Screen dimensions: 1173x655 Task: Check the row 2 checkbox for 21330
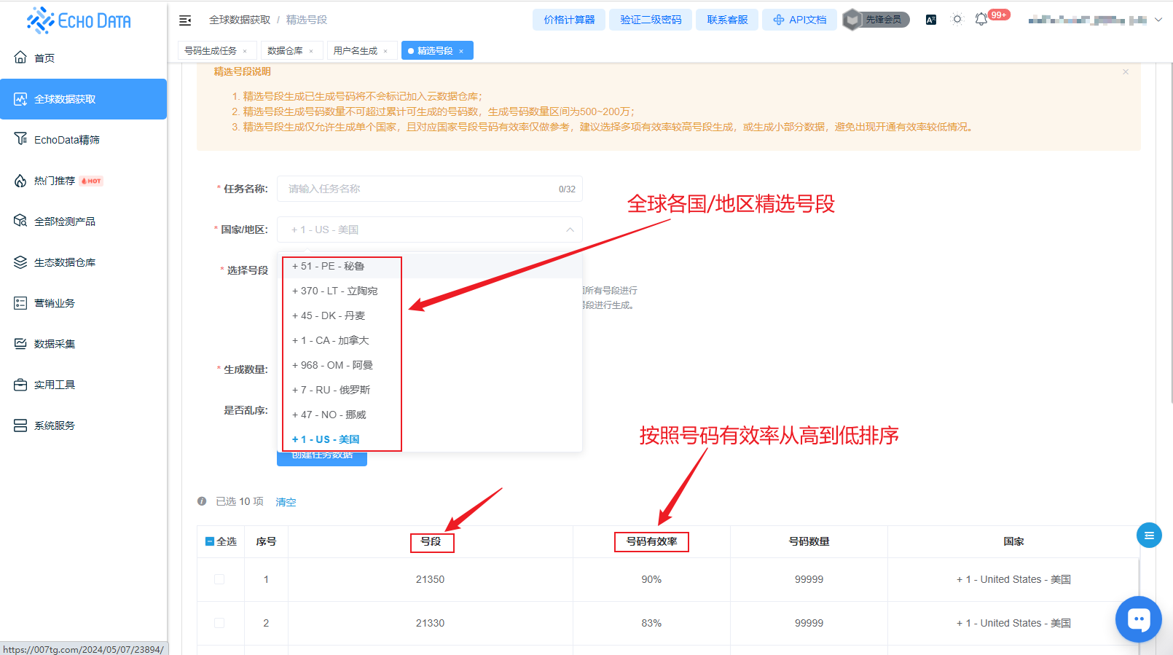click(x=219, y=623)
